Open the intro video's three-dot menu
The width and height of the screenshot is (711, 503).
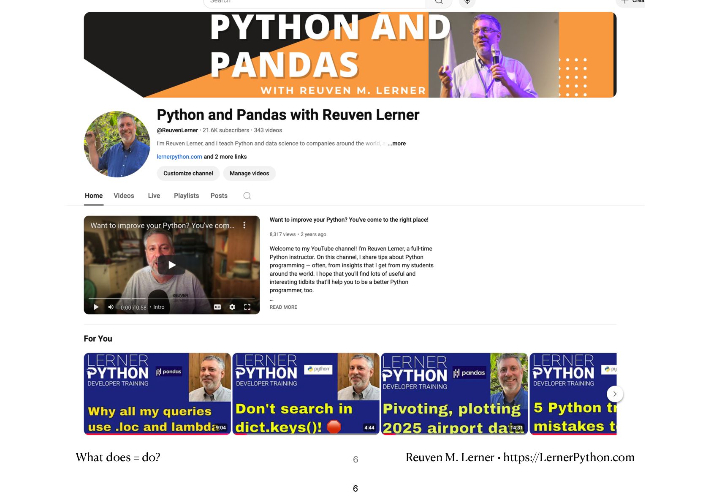tap(244, 225)
